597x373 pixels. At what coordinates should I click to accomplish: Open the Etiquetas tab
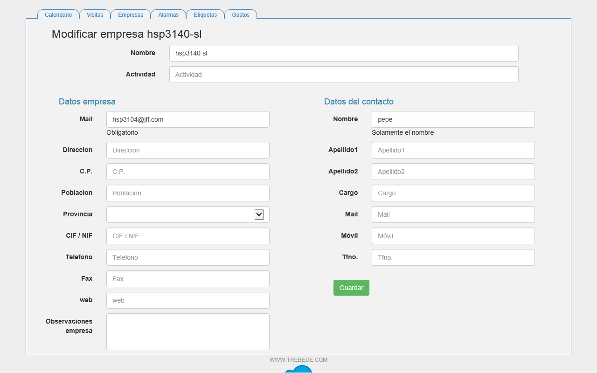pyautogui.click(x=205, y=14)
